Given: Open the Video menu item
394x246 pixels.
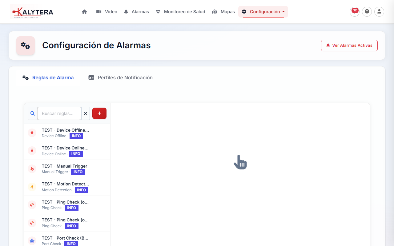Looking at the screenshot, I should [x=107, y=12].
